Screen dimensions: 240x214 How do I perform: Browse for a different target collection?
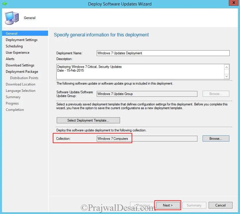click(x=216, y=138)
